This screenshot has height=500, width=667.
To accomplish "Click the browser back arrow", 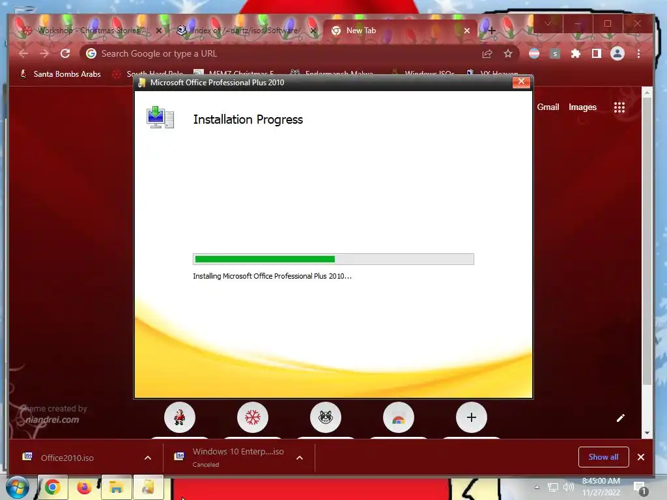I will click(x=23, y=53).
